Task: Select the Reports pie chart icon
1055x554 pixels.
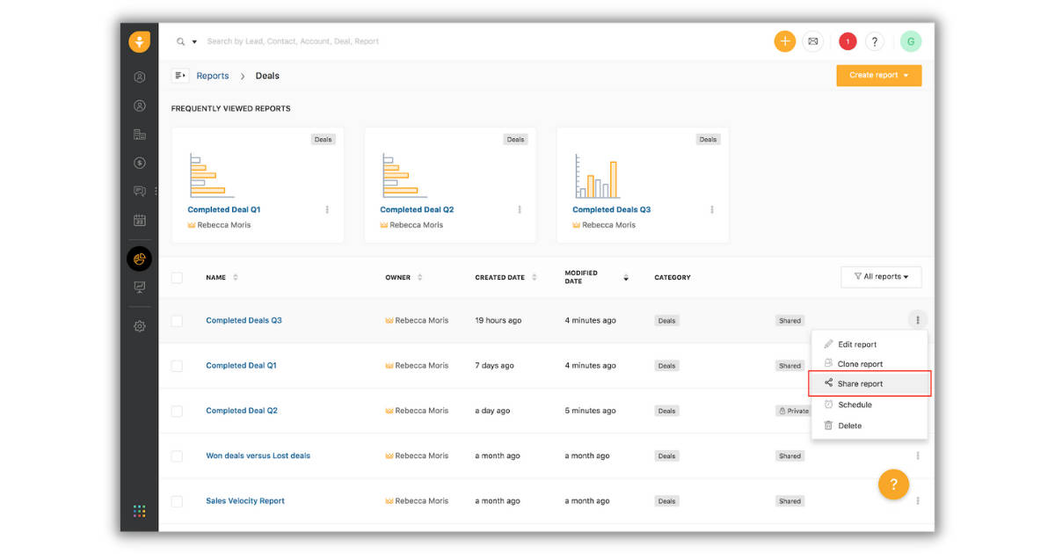Action: tap(139, 259)
